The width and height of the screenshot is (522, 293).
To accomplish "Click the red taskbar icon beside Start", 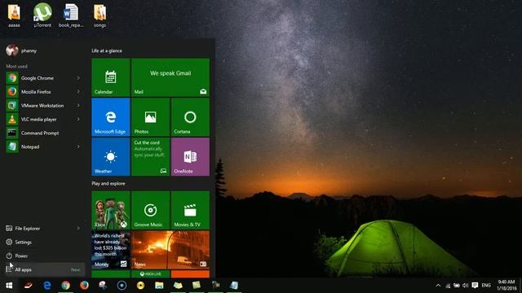I will point(28,286).
